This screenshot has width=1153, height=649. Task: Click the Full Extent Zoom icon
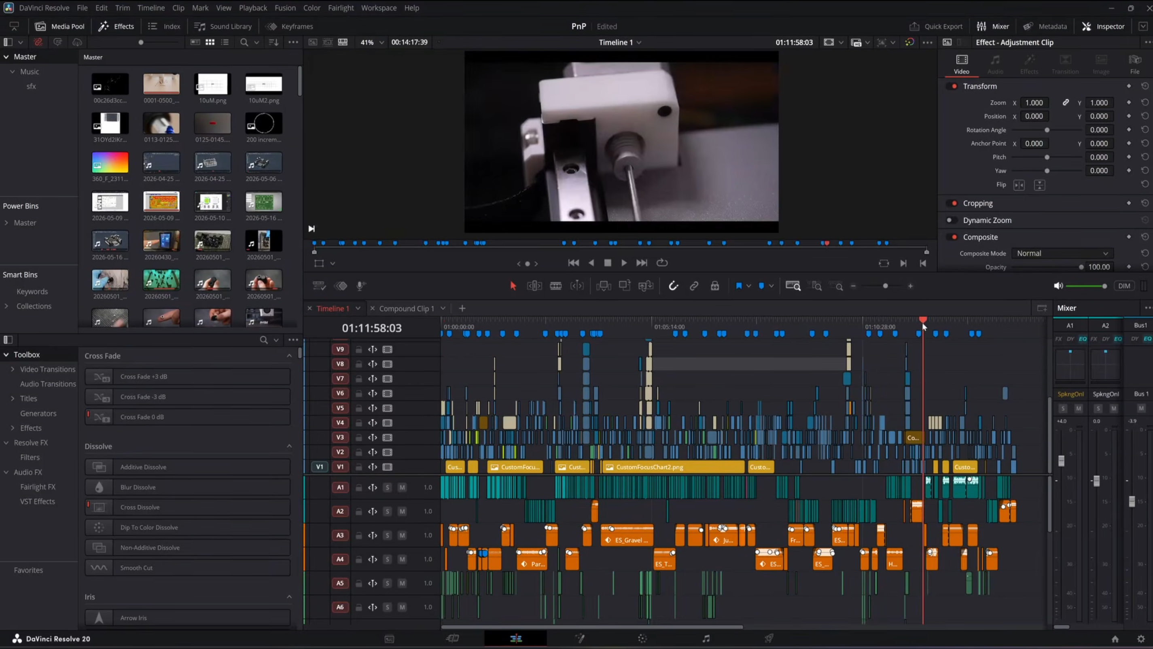tap(793, 286)
